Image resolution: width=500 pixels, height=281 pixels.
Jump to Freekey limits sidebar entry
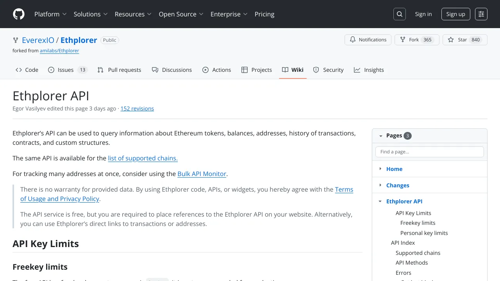click(418, 223)
